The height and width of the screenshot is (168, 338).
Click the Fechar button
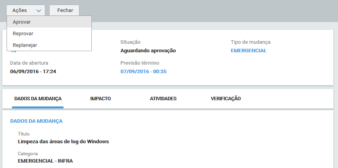click(x=64, y=10)
